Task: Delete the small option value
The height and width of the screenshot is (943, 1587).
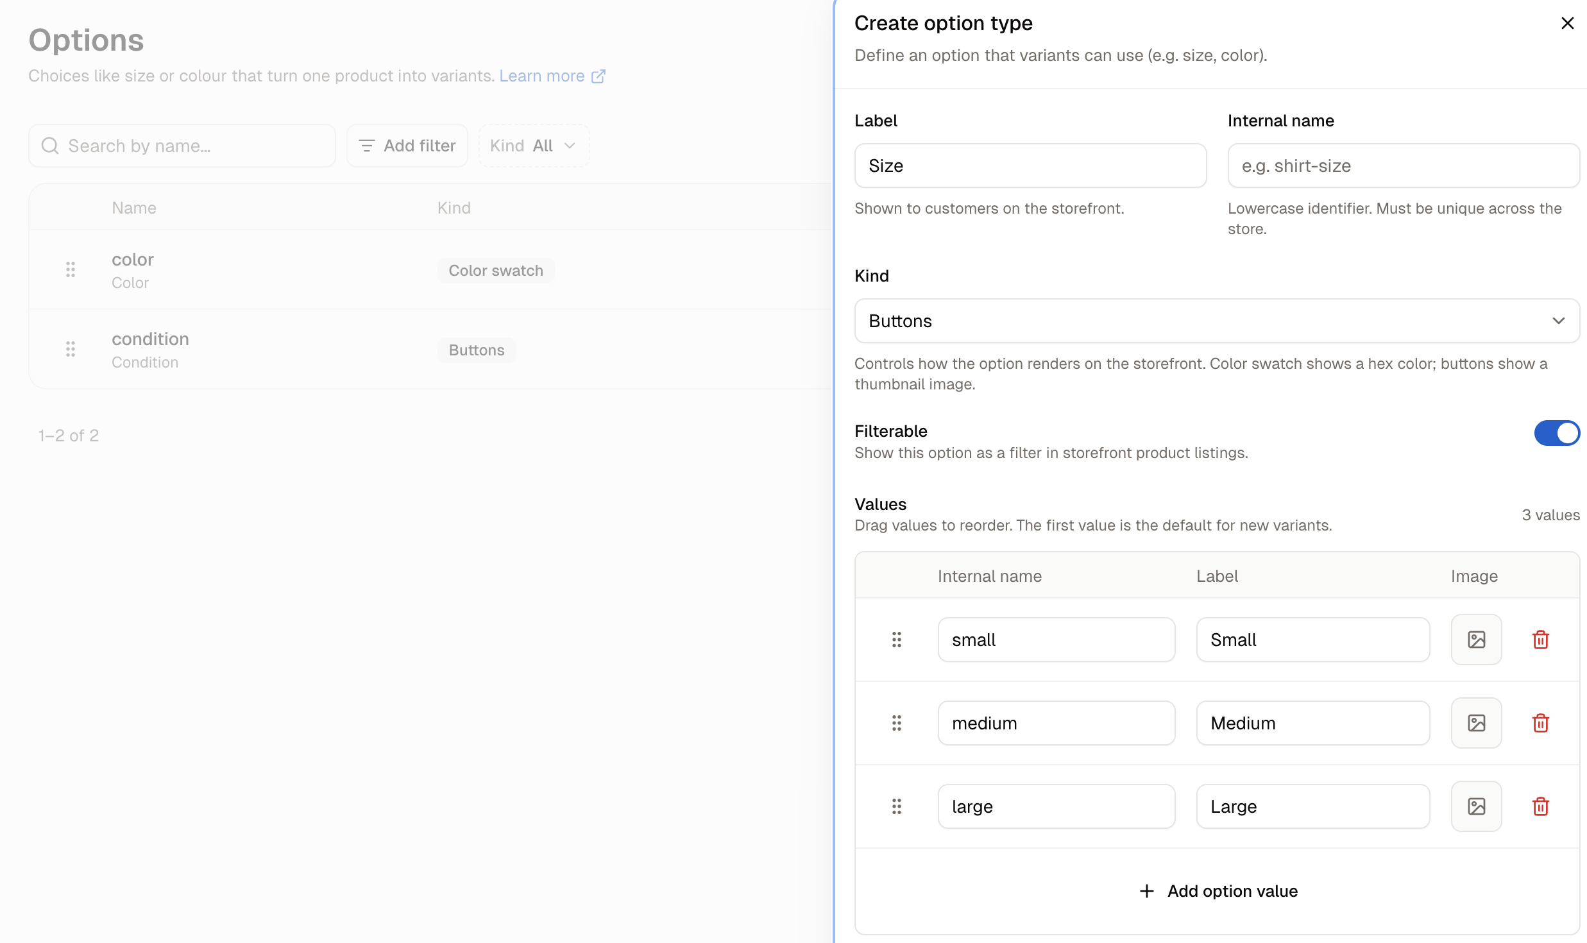Action: [1540, 640]
